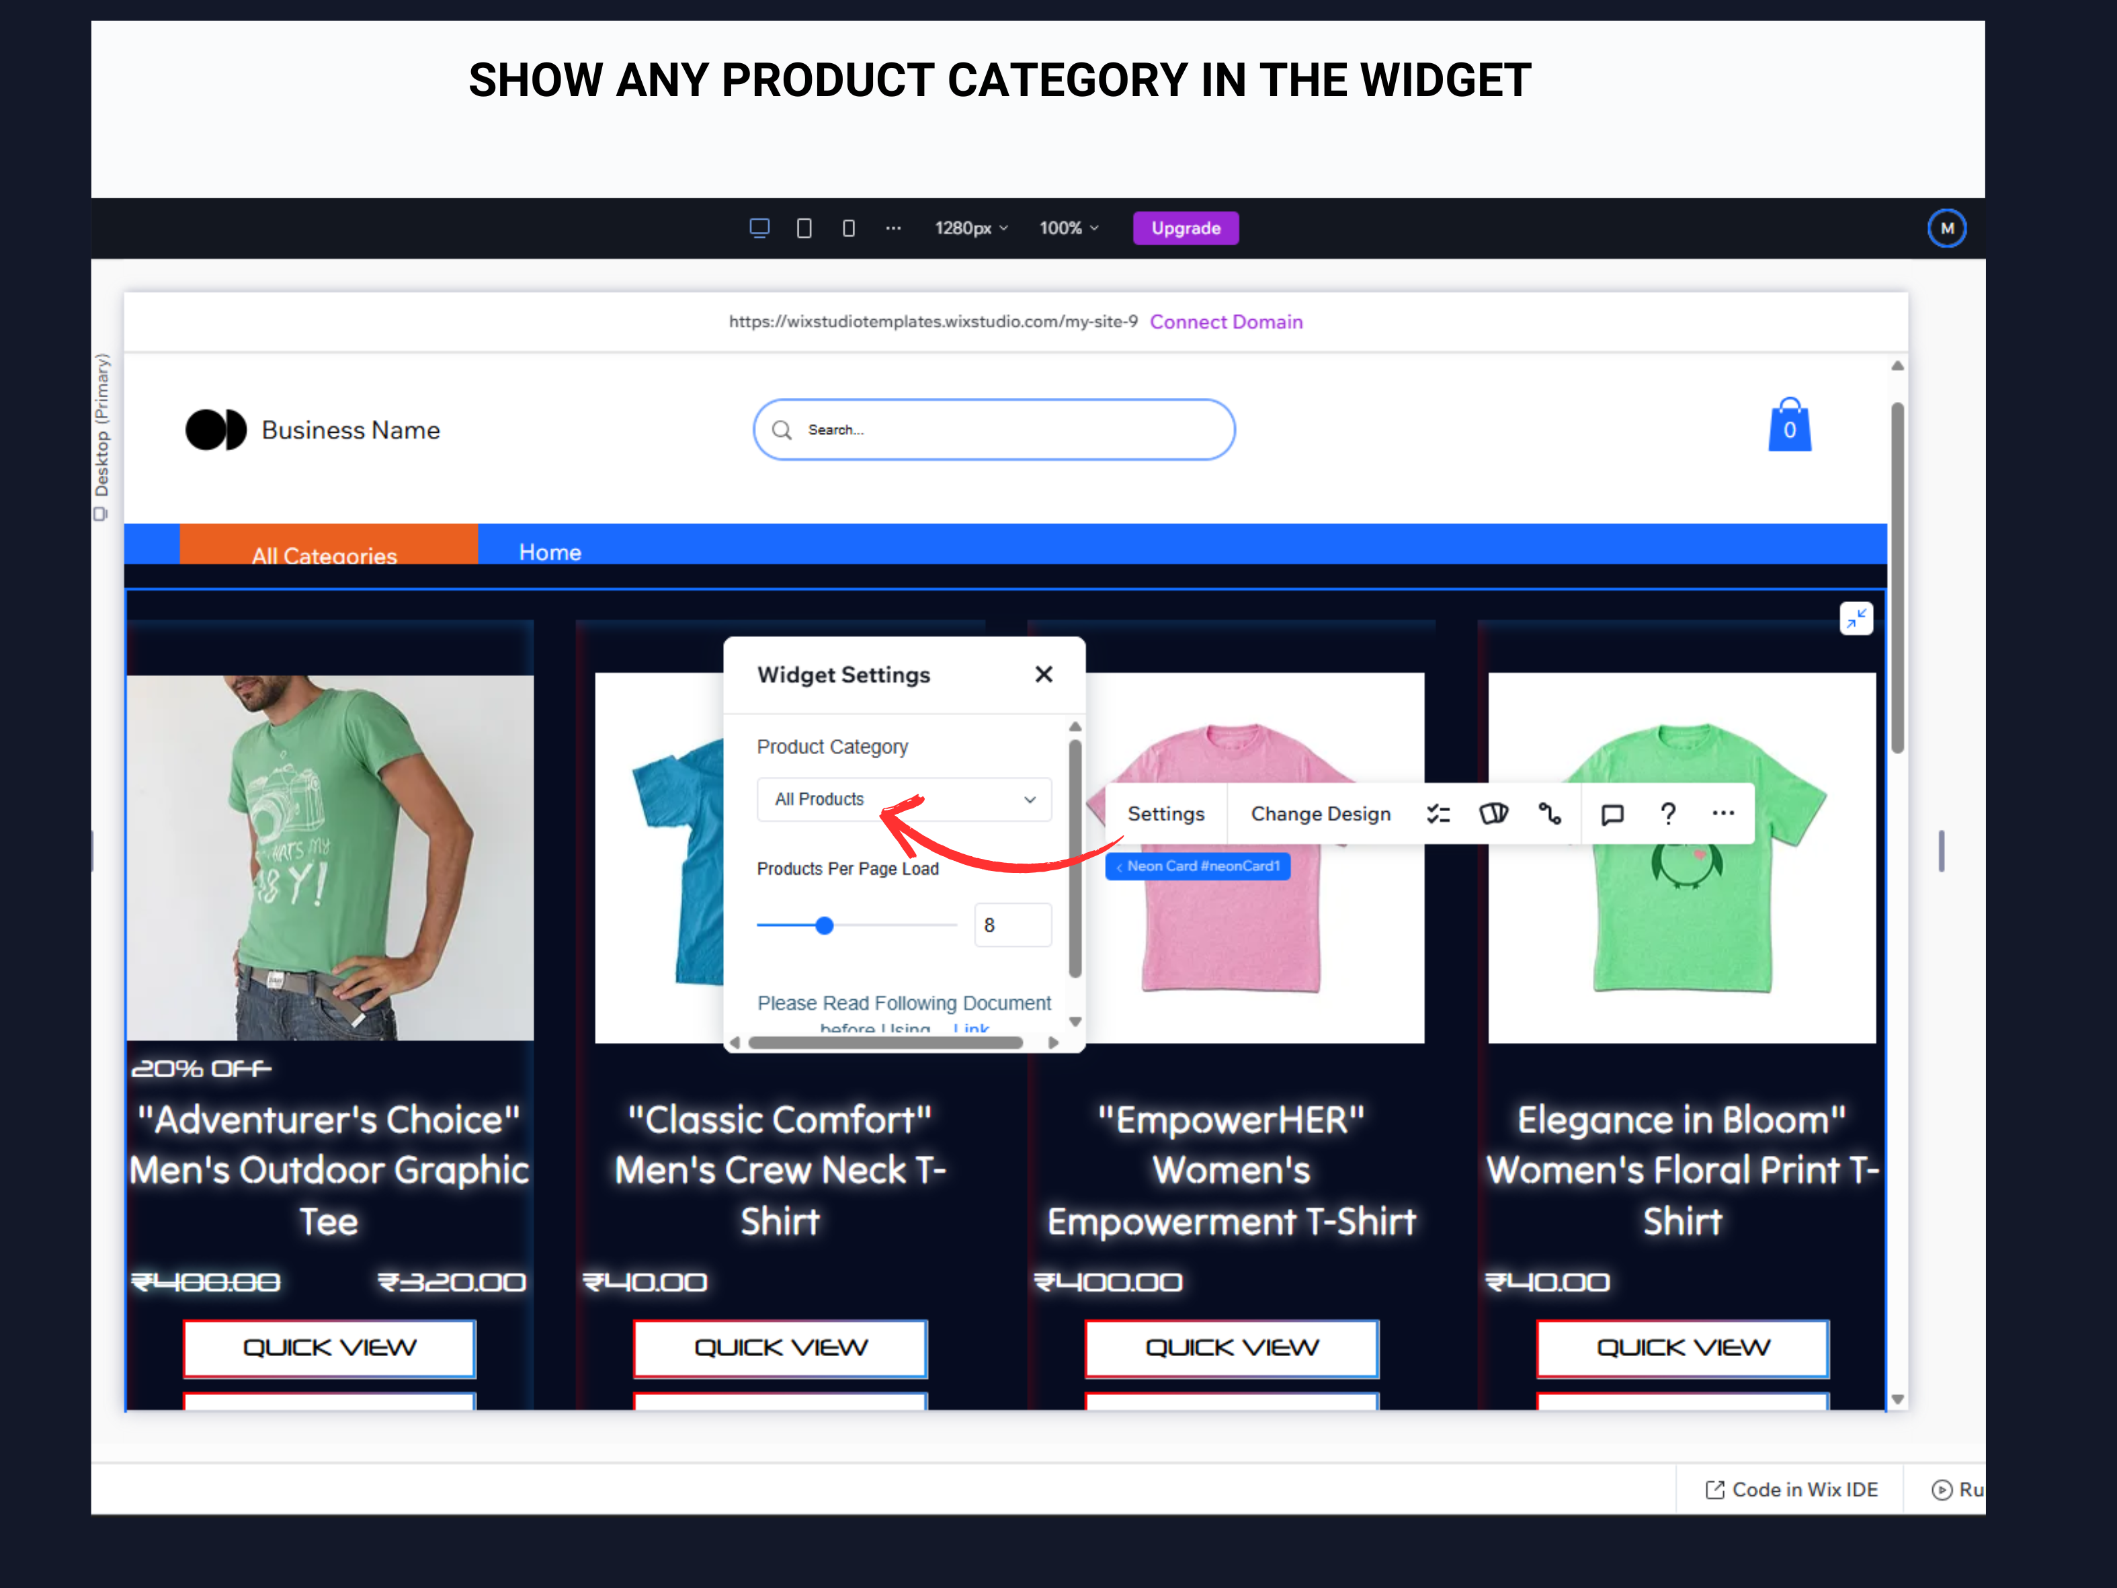Viewport: 2117px width, 1588px height.
Task: Open the shopping bag cart icon
Action: coord(1789,425)
